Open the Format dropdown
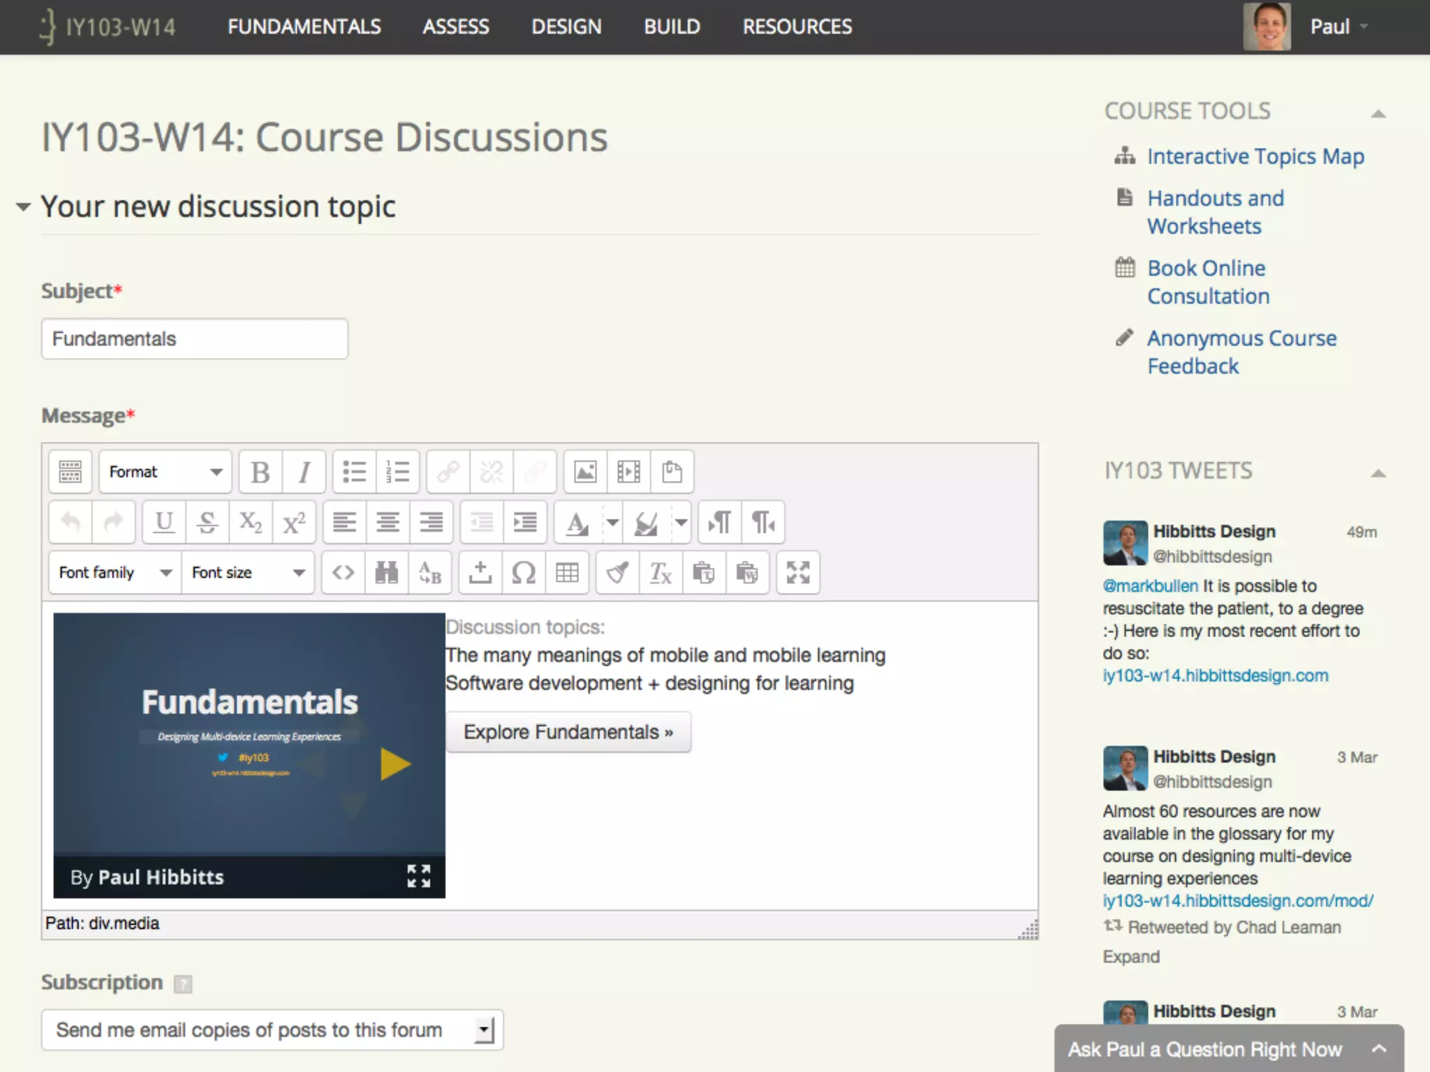 [x=165, y=472]
